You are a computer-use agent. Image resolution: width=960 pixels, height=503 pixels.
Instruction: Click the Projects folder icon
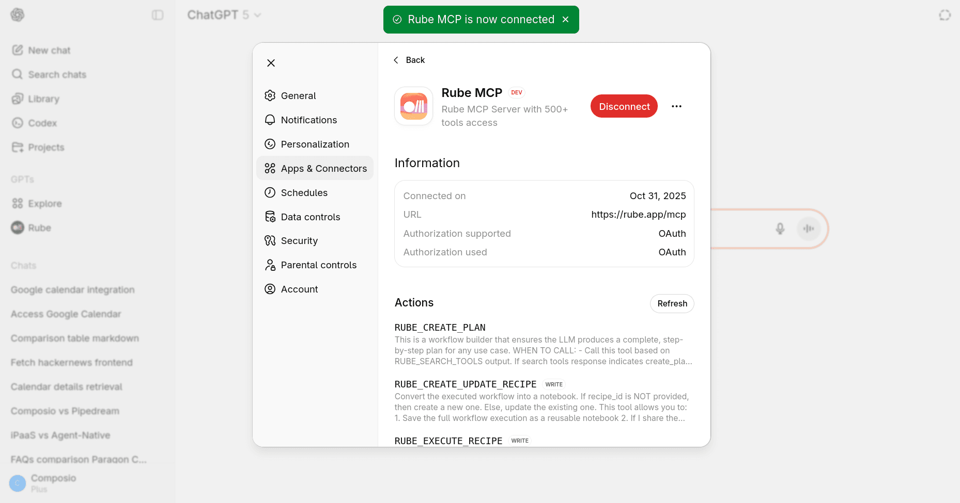pyautogui.click(x=18, y=147)
